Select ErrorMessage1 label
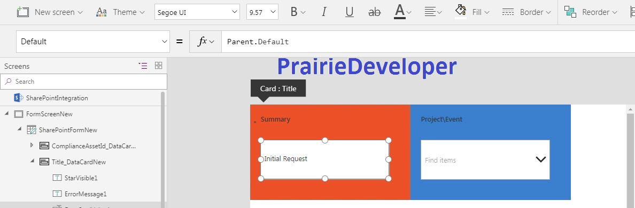Image resolution: width=635 pixels, height=208 pixels. [86, 194]
